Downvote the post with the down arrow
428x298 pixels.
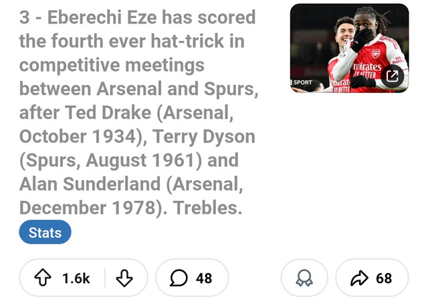pyautogui.click(x=124, y=279)
